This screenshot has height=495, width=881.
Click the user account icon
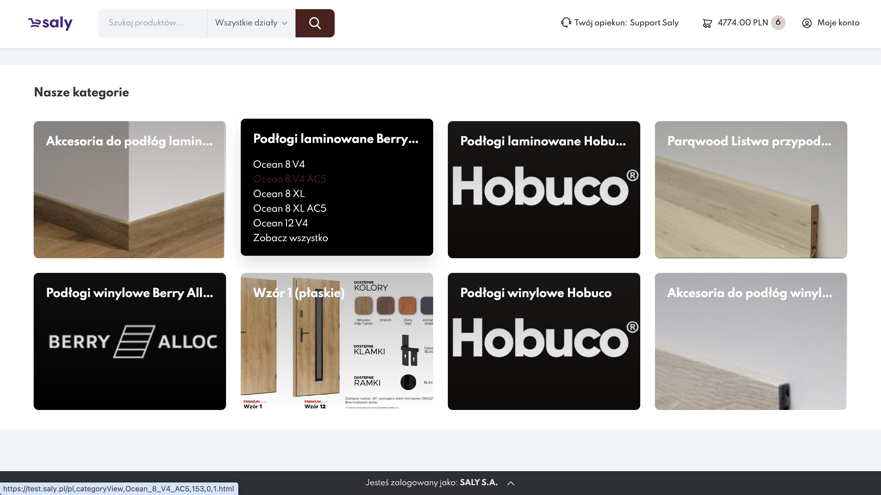(807, 23)
